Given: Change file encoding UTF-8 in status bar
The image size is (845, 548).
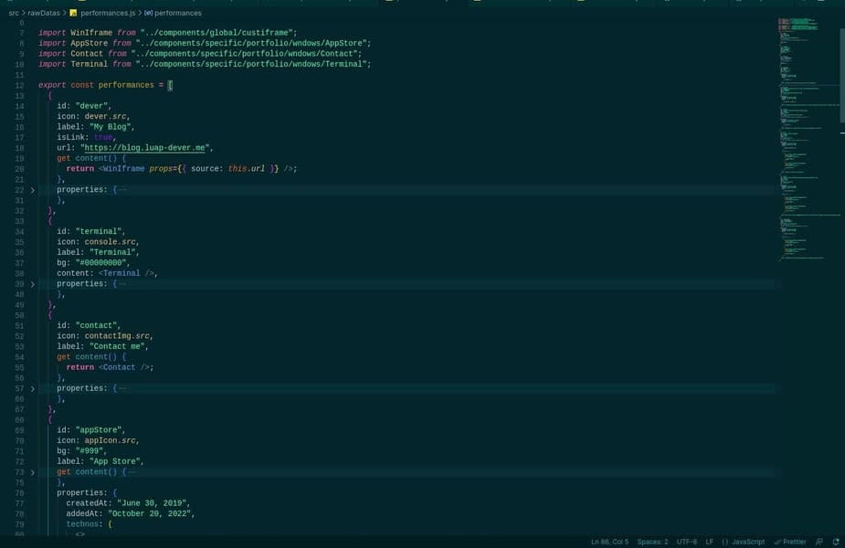Looking at the screenshot, I should click(x=687, y=542).
